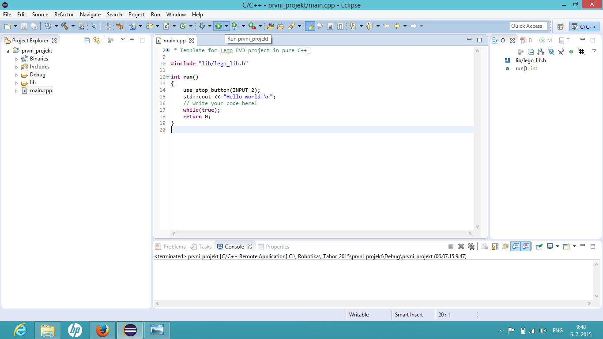Click the Debug bug icon
The image size is (603, 339).
point(202,26)
